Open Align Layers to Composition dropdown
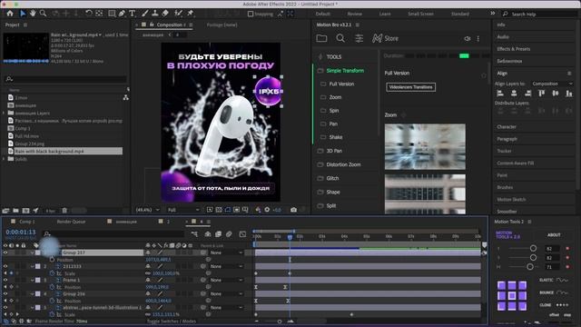Screen dimensions: 581x327 pyautogui.click(x=552, y=84)
